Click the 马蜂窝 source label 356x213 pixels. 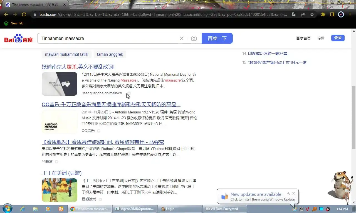(x=47, y=161)
